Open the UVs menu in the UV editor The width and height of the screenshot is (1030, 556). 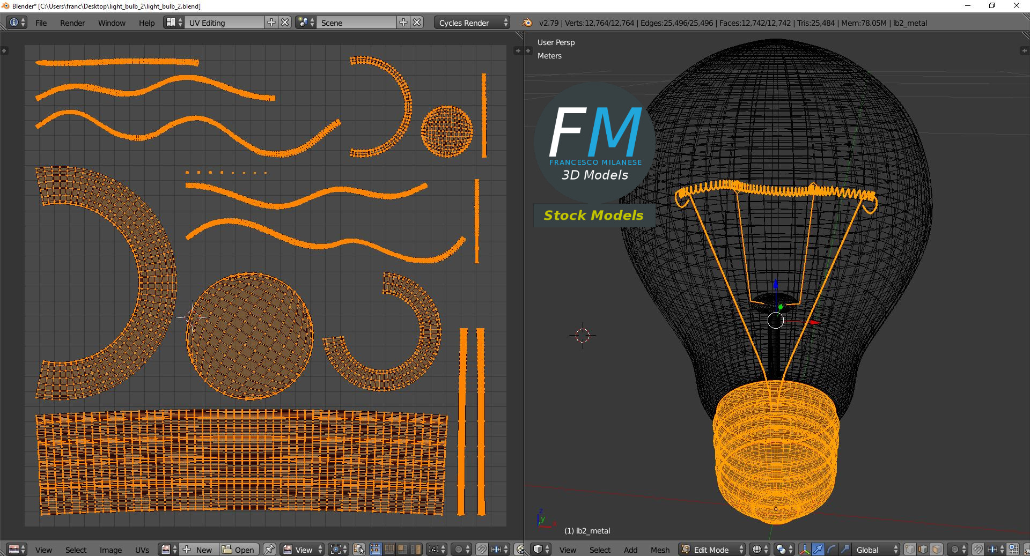tap(142, 550)
